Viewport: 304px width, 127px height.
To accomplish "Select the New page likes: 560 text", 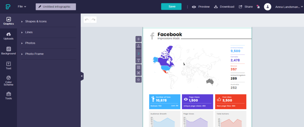I will coord(226,106).
